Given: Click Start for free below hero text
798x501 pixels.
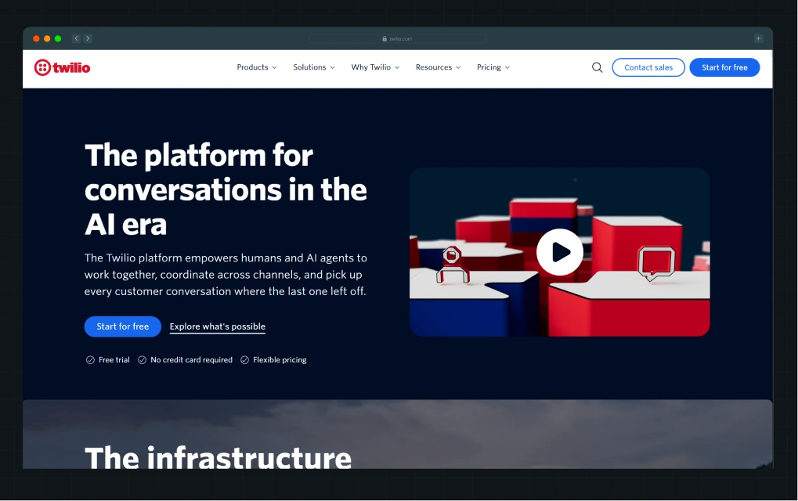Looking at the screenshot, I should [x=123, y=326].
